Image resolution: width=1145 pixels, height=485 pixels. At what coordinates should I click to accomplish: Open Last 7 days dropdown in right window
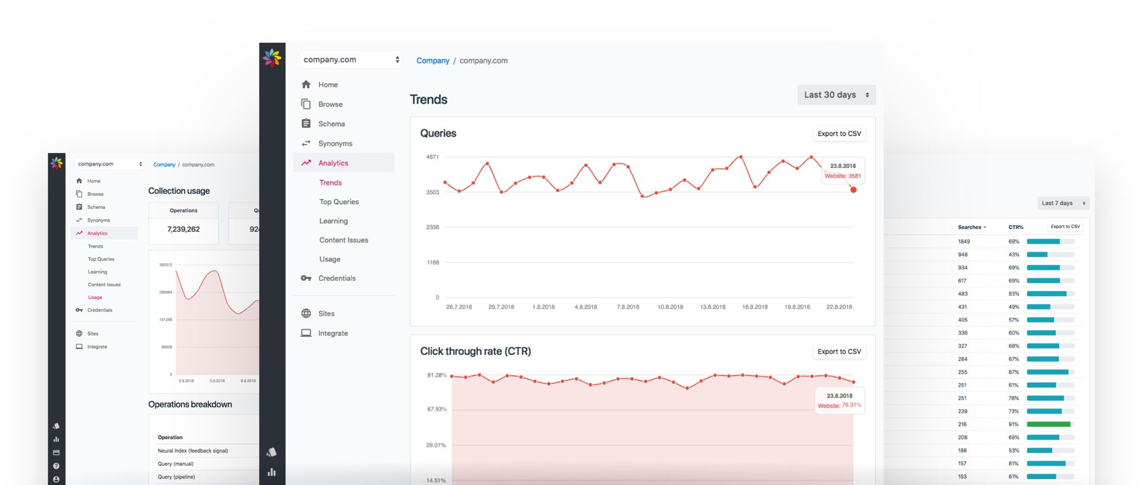point(1063,203)
